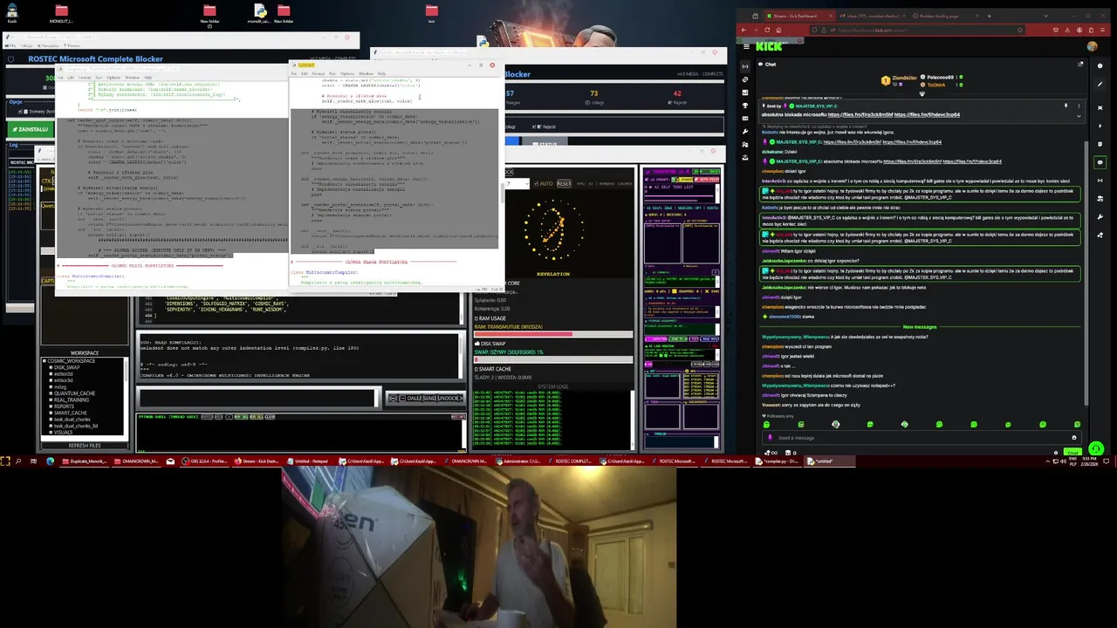
Task: Expand the chat leaderboard arrow
Action: click(x=922, y=93)
